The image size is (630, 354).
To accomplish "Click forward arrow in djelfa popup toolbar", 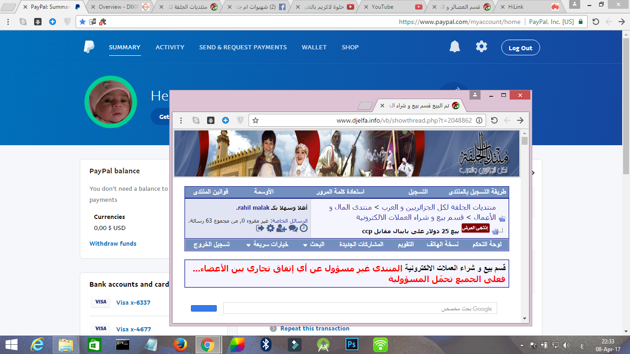I will [520, 120].
